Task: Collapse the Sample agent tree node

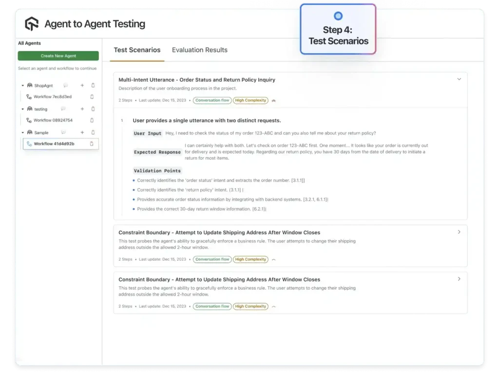Action: click(22, 132)
